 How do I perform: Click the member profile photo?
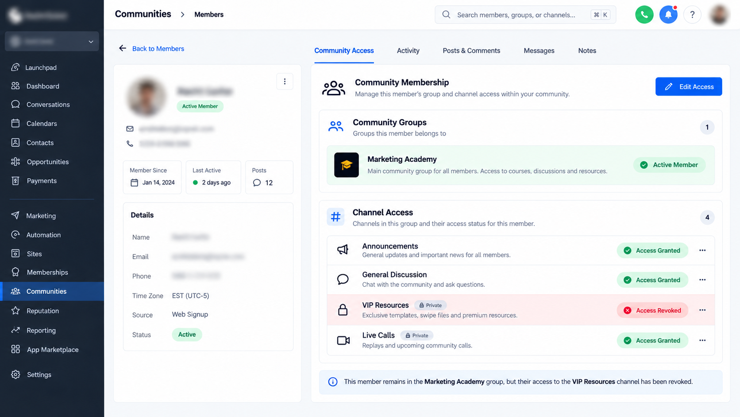coord(146,97)
